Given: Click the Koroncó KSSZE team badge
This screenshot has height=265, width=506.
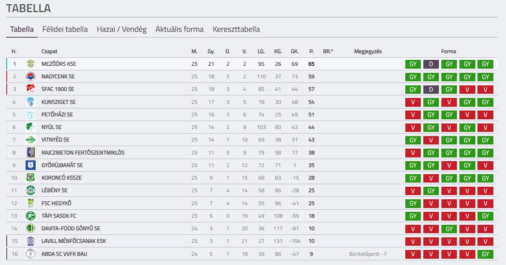Looking at the screenshot, I should (31, 178).
